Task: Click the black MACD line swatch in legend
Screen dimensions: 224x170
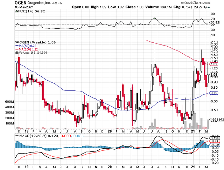Action: [x=17, y=136]
